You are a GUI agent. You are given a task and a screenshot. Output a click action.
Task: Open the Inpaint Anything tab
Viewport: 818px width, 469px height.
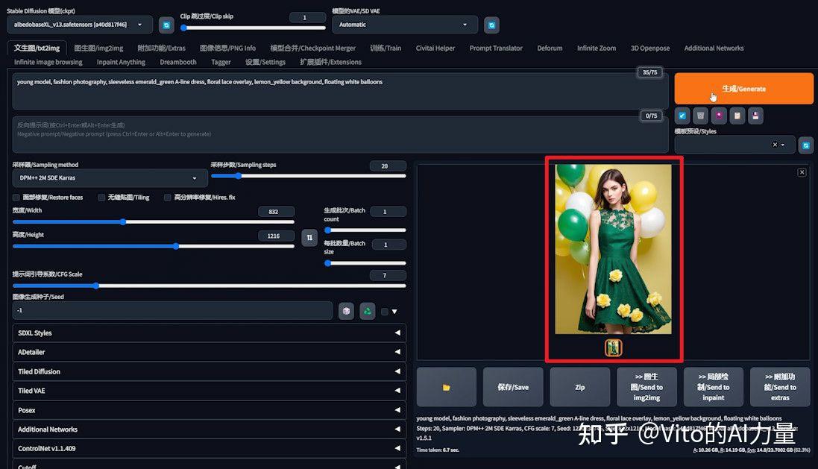coord(121,62)
